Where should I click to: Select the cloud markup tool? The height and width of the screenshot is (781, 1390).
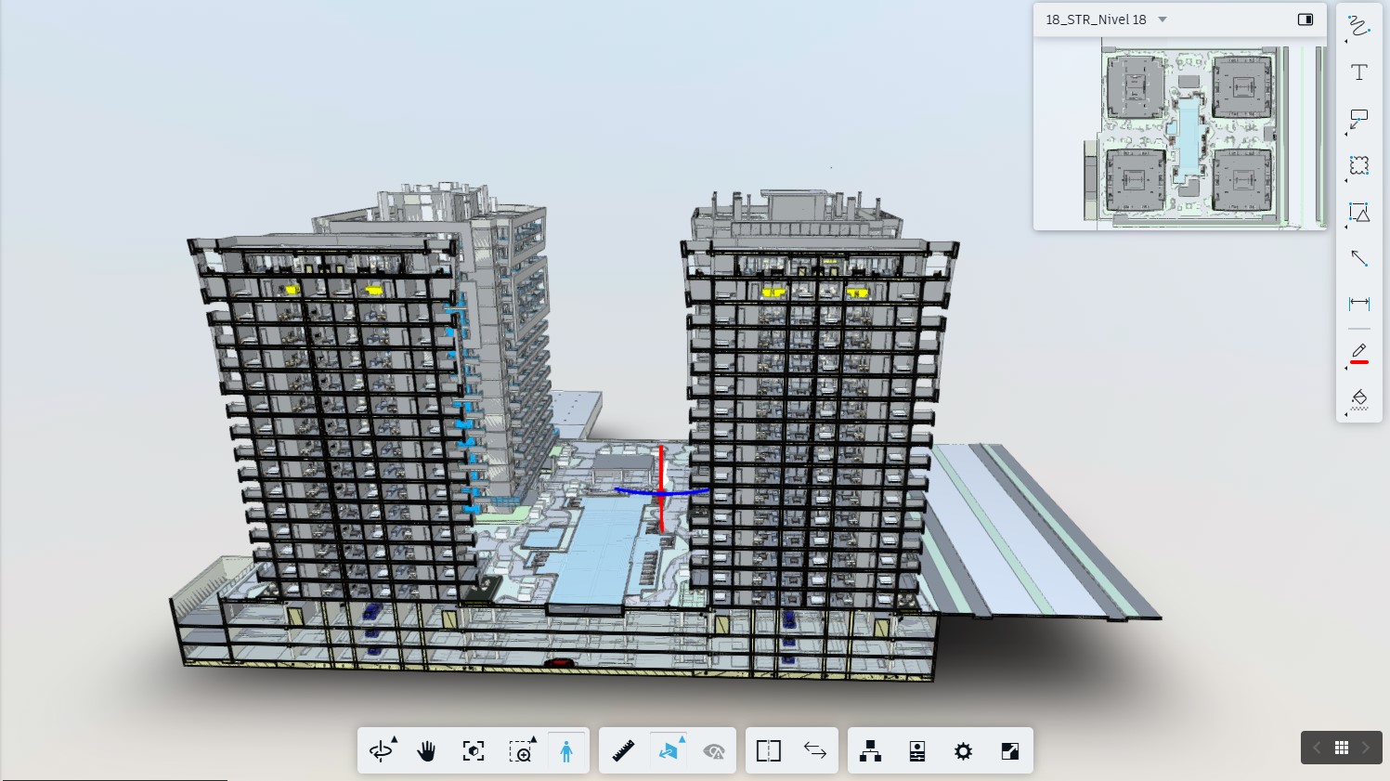click(x=1358, y=165)
